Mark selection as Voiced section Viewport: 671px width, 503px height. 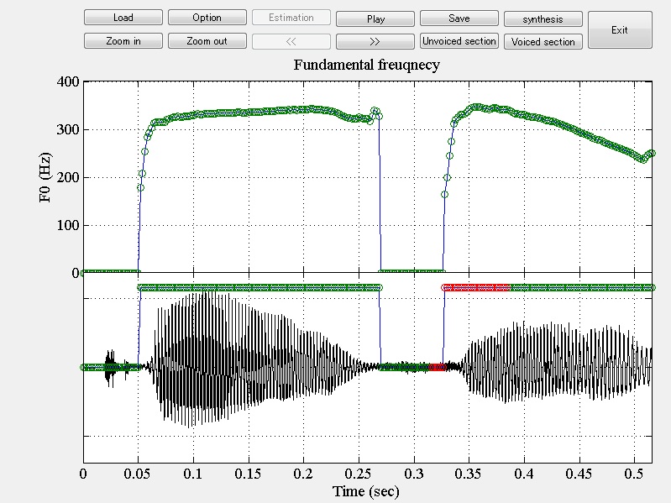click(x=543, y=41)
